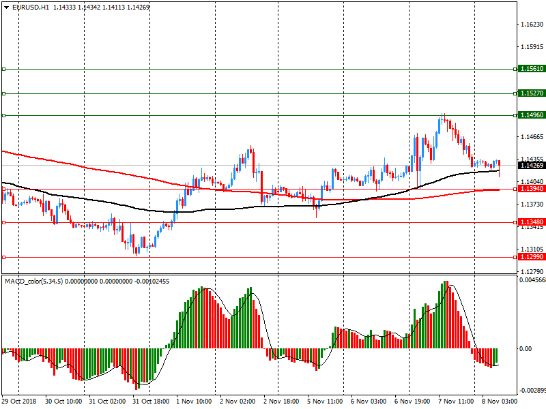This screenshot has width=546, height=409.
Task: Select the 29 Oct 2018 date label
Action: point(19,402)
